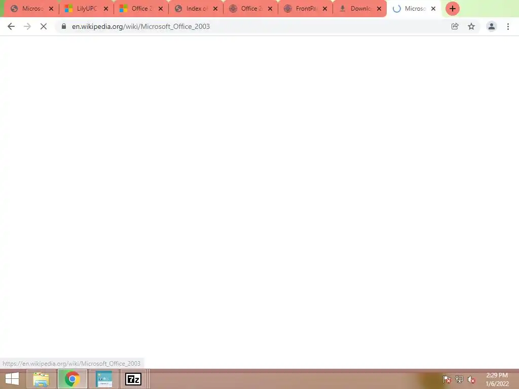This screenshot has width=519, height=389.
Task: Click the muted volume tray icon
Action: (471, 379)
